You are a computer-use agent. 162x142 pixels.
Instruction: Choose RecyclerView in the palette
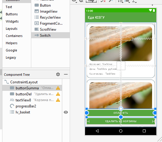point(50,17)
